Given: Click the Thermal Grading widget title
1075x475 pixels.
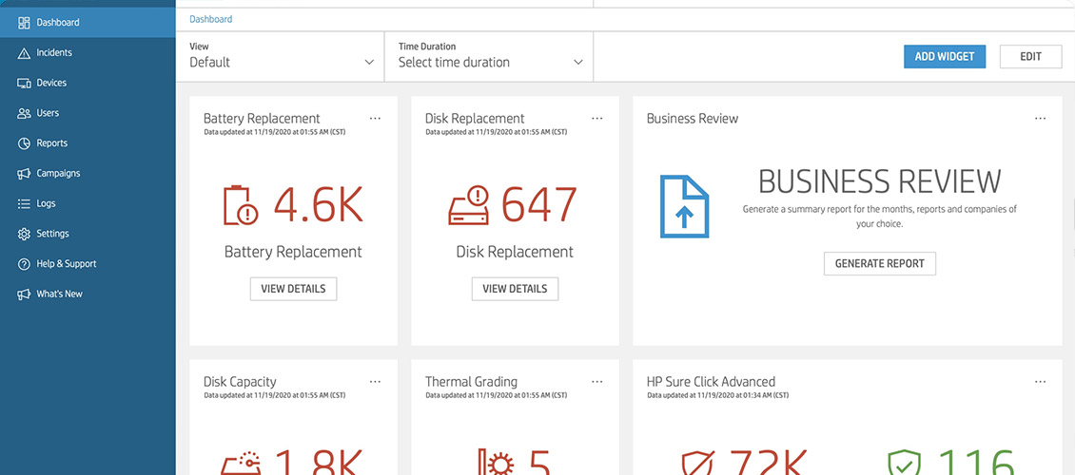Looking at the screenshot, I should [471, 382].
